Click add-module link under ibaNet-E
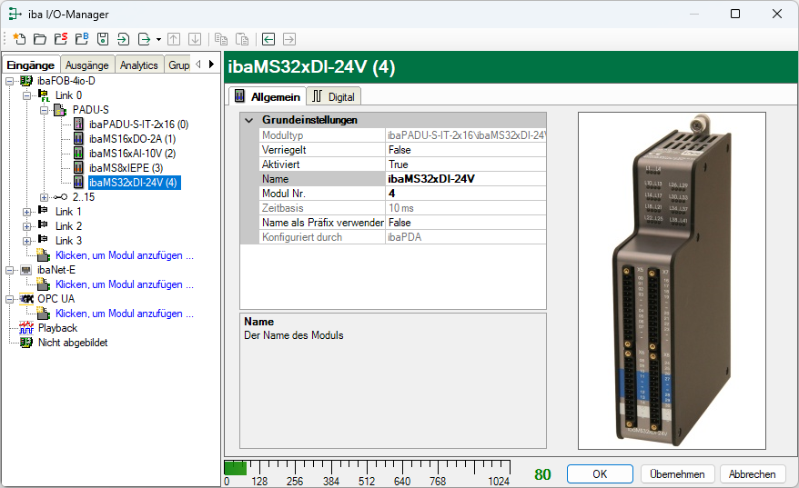The height and width of the screenshot is (488, 799). (x=125, y=284)
